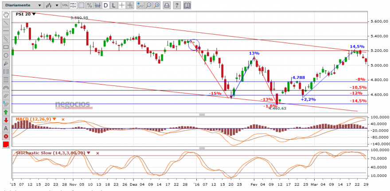Screen dimensions: 390x191
Task: Add an indicator to chart
Action: coord(140,5)
